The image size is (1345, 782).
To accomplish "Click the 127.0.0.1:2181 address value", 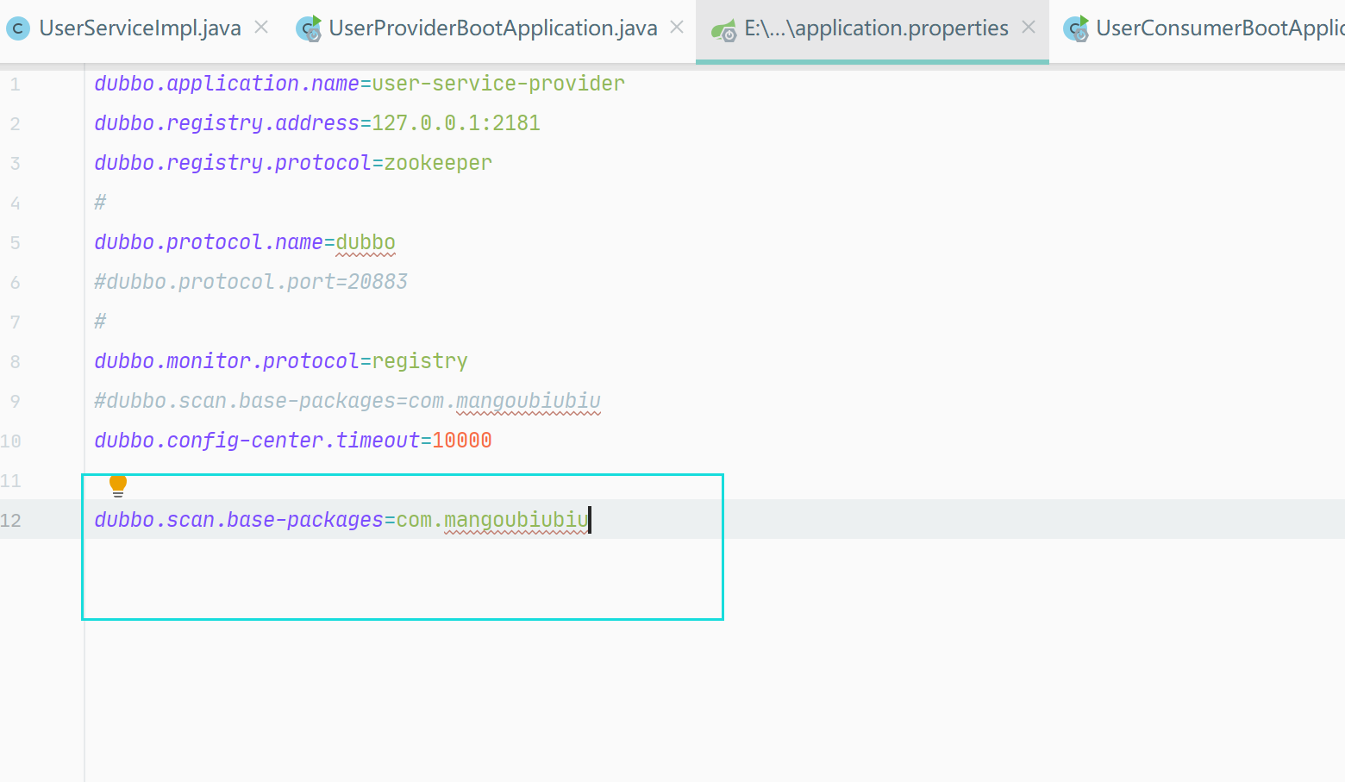I will click(456, 123).
